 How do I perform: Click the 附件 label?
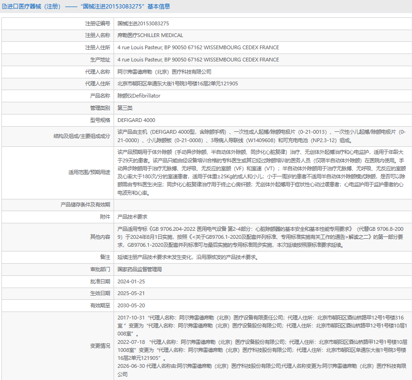(105, 217)
